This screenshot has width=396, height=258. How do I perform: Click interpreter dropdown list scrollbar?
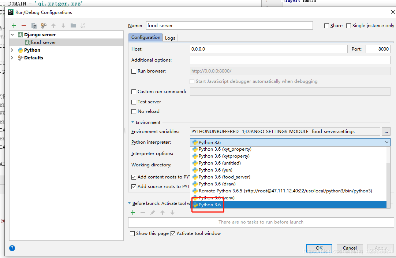(x=388, y=185)
